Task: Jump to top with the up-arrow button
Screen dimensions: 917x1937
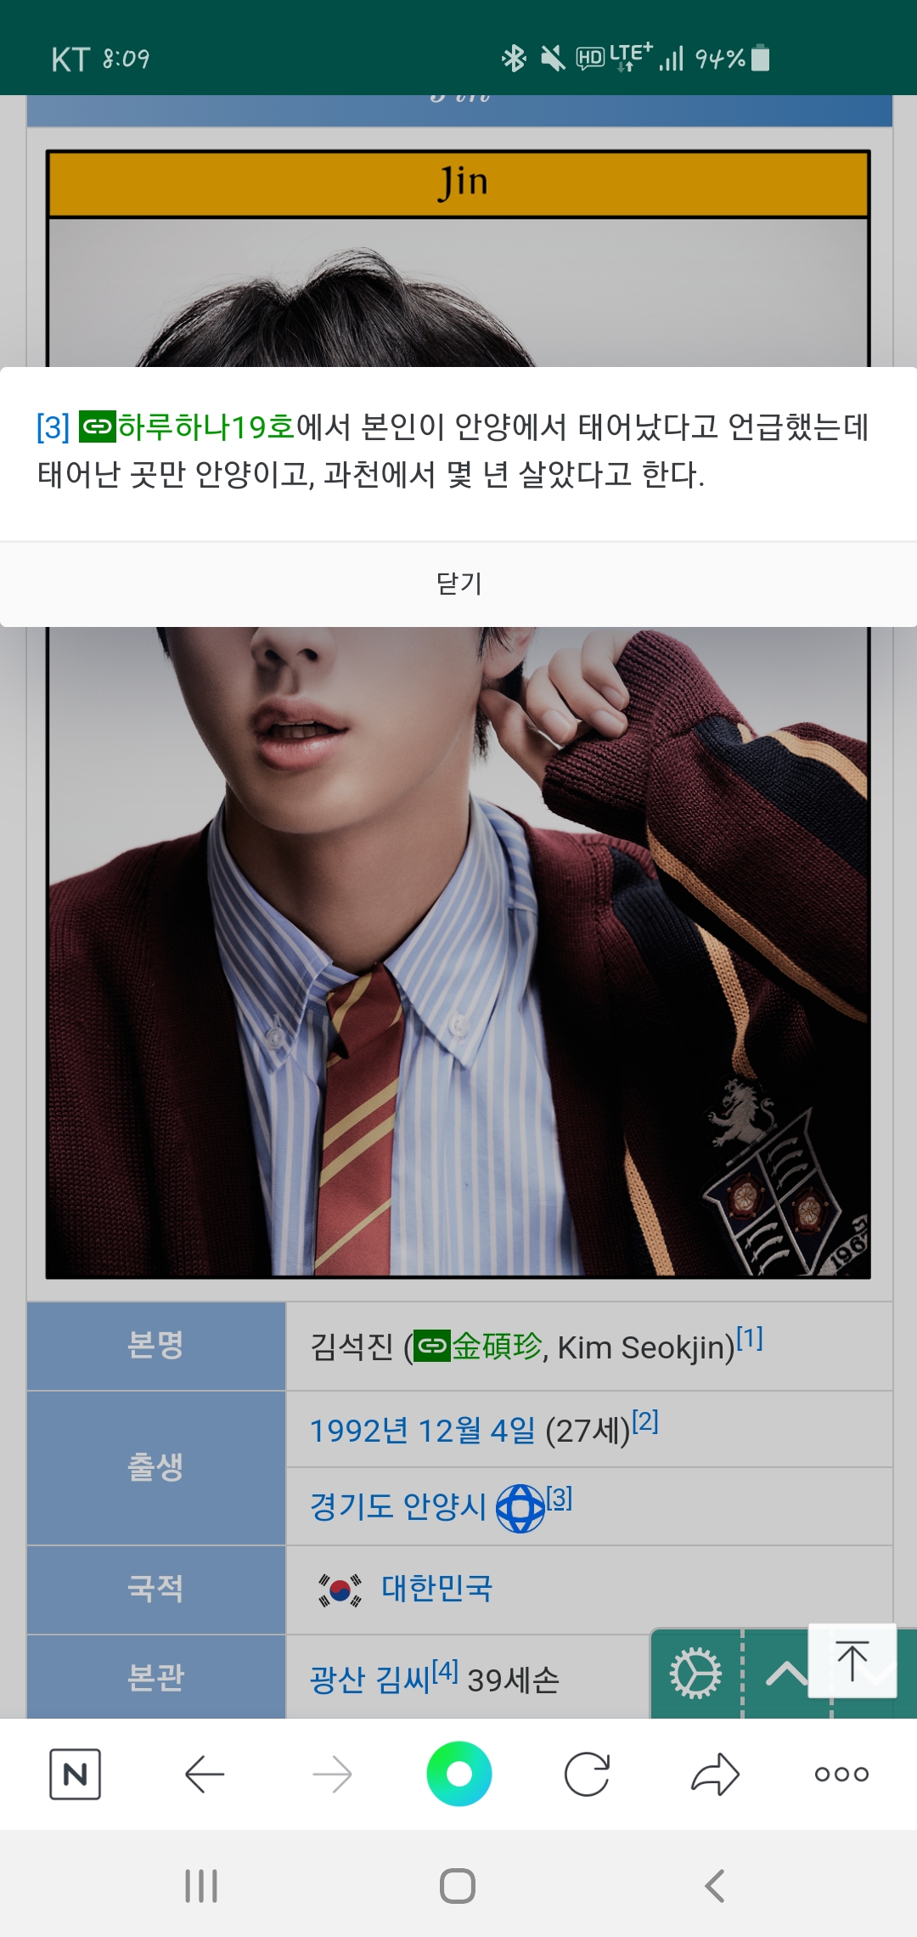Action: coord(852,1661)
